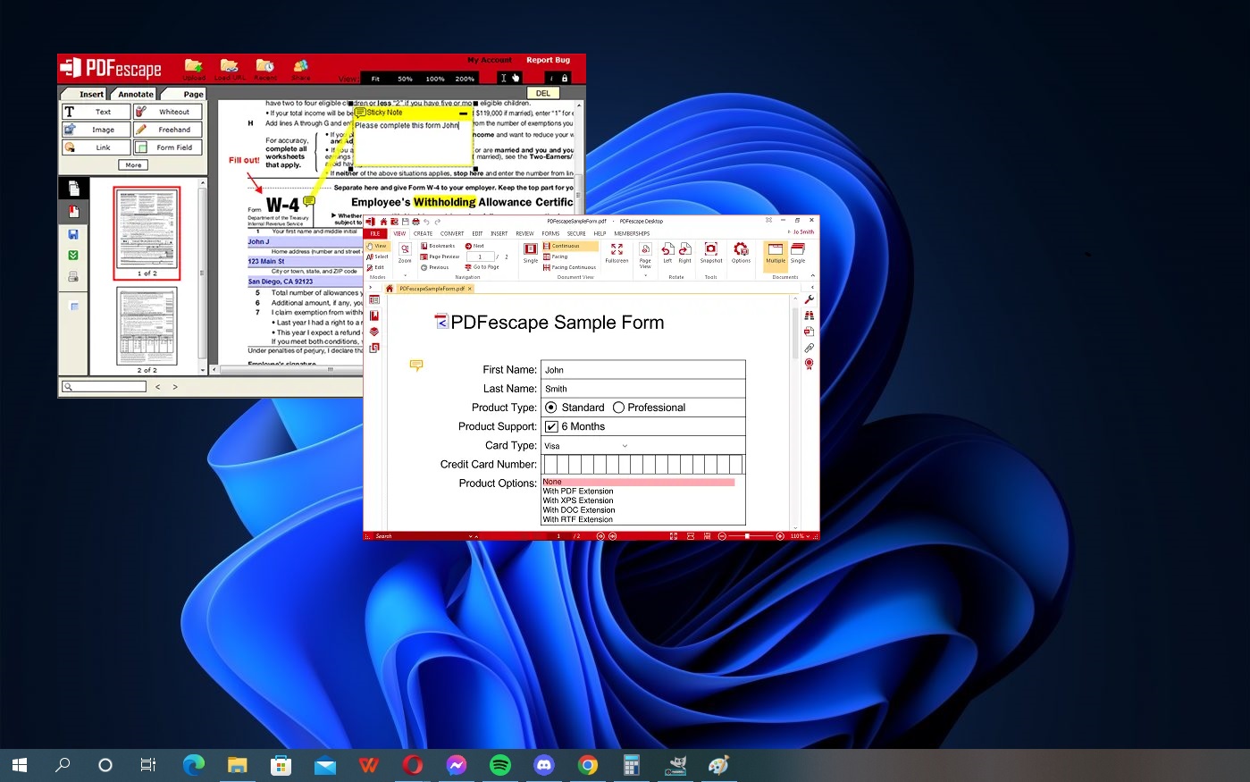Click the My Account link
Viewport: 1250px width, 782px height.
point(490,60)
